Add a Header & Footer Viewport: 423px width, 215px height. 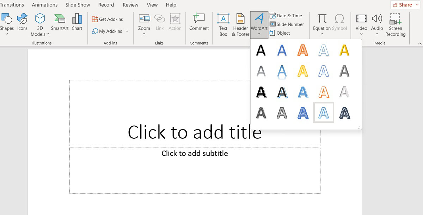240,25
